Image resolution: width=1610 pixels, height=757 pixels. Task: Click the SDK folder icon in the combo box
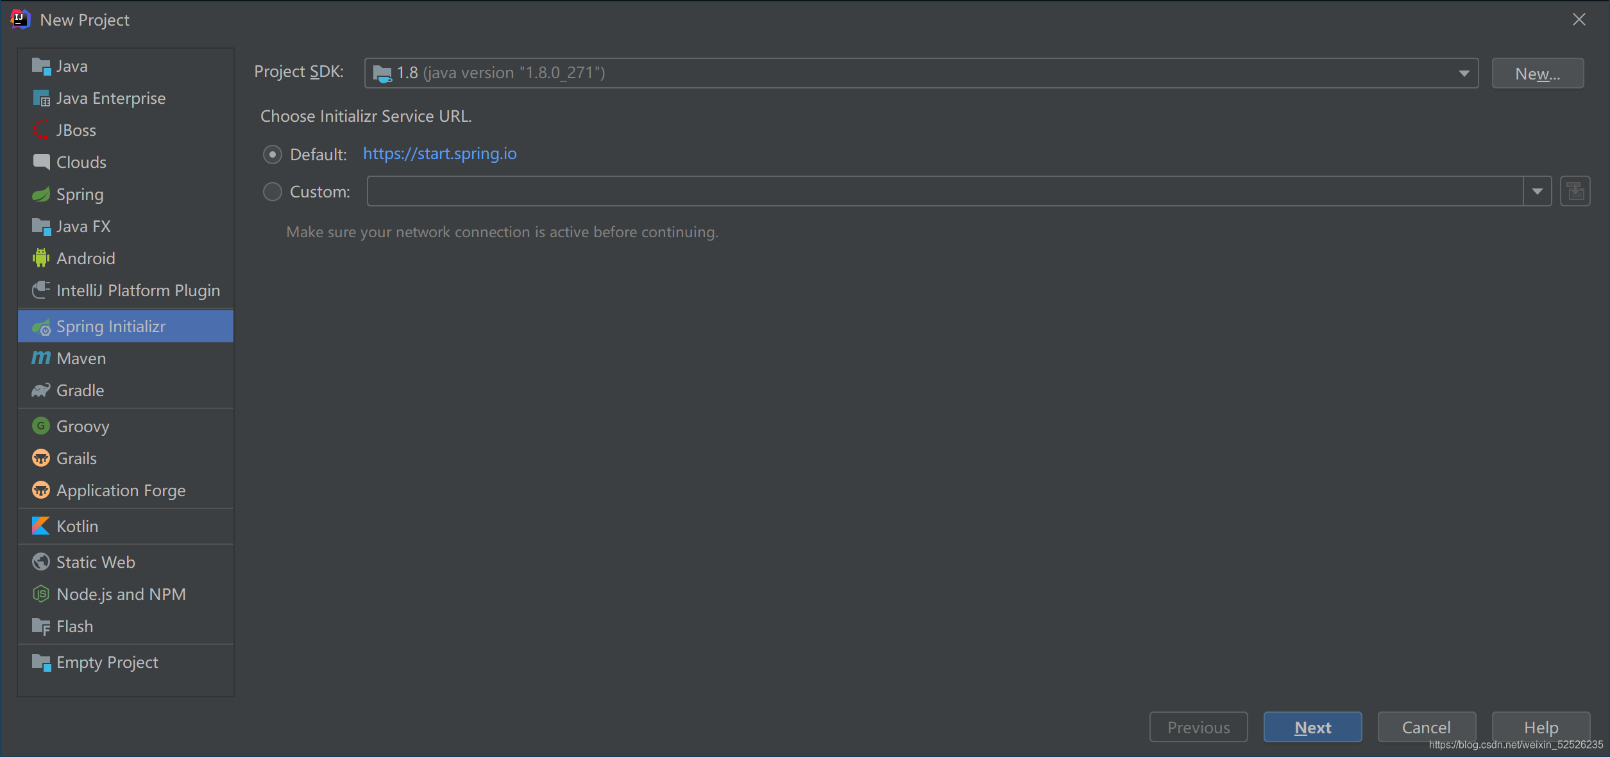click(382, 74)
